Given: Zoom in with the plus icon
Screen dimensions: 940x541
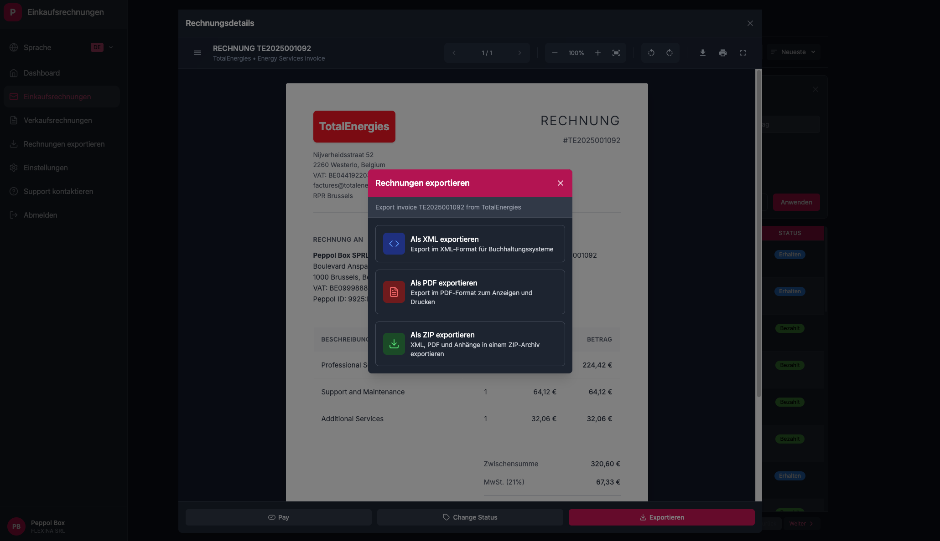Looking at the screenshot, I should coord(598,53).
